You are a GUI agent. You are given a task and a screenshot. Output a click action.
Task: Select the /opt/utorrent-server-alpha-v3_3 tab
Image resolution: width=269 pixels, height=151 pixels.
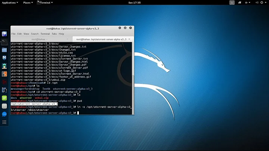101,39
